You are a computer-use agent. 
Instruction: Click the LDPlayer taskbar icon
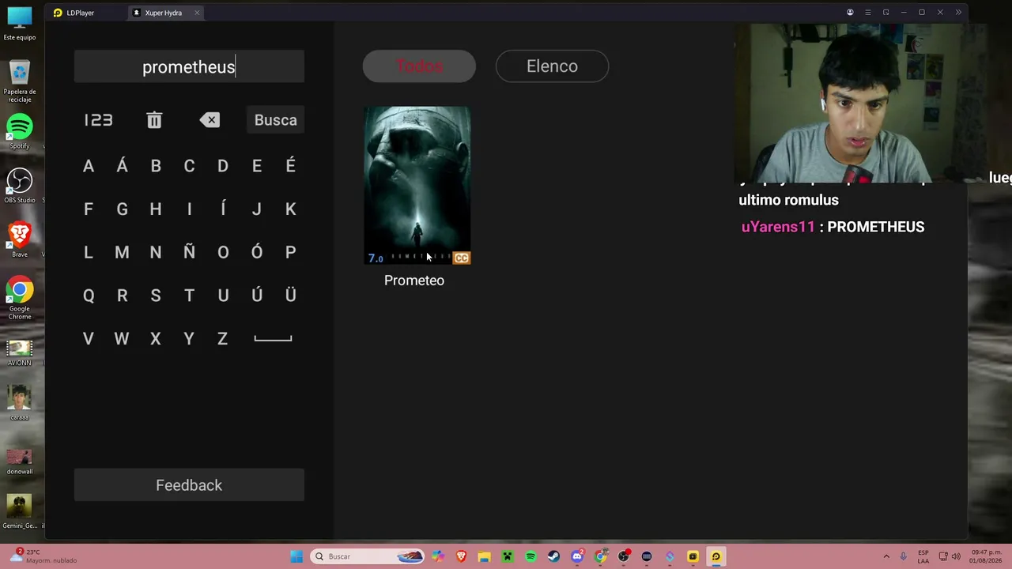[x=716, y=556]
